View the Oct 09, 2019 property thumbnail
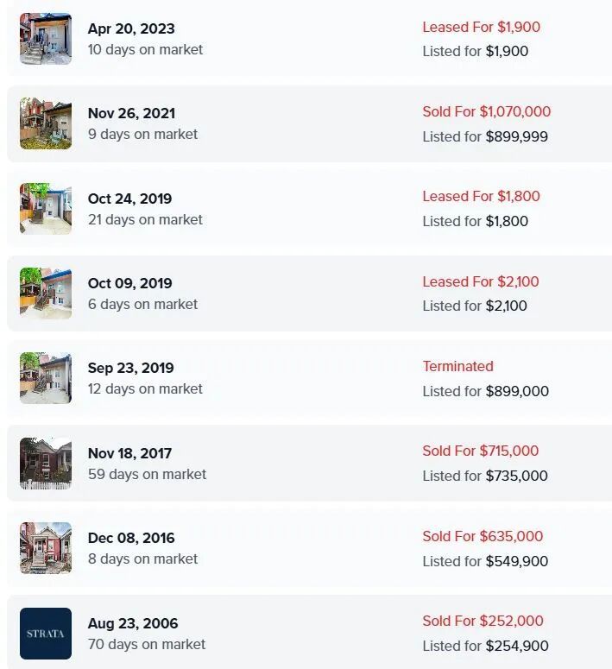612x669 pixels. [x=46, y=293]
